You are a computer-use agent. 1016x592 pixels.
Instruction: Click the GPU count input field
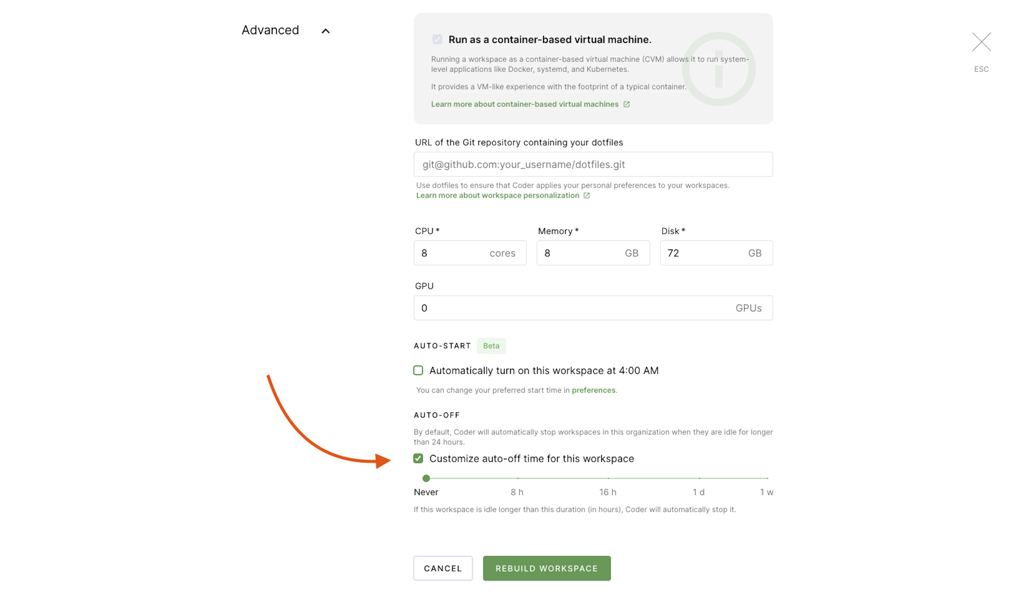(593, 308)
